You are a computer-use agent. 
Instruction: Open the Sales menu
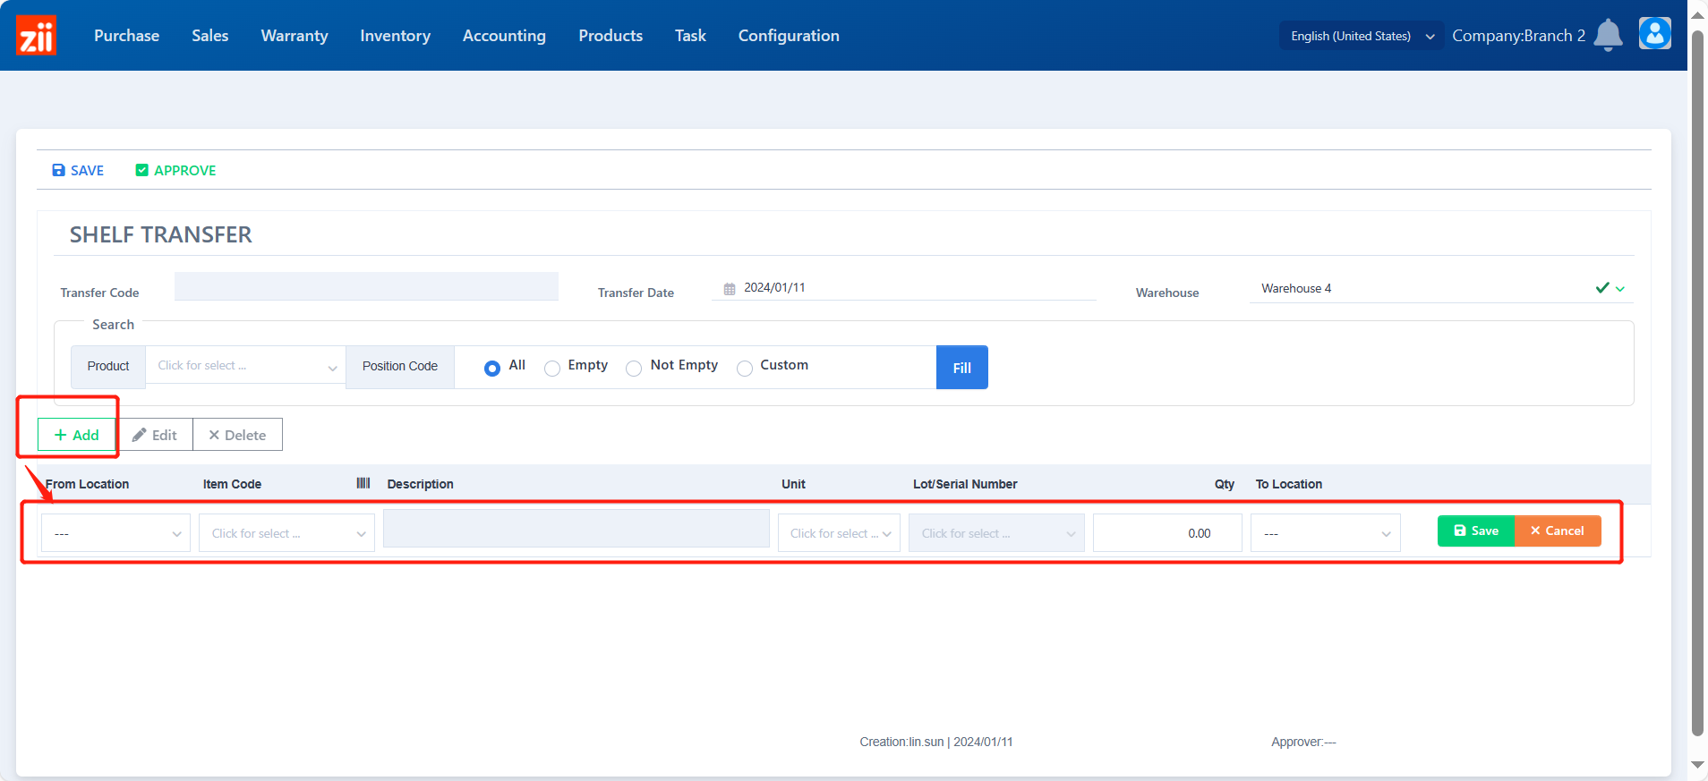click(209, 36)
